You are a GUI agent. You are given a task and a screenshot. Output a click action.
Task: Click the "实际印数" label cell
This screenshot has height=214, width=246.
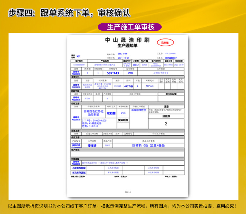[123, 120]
